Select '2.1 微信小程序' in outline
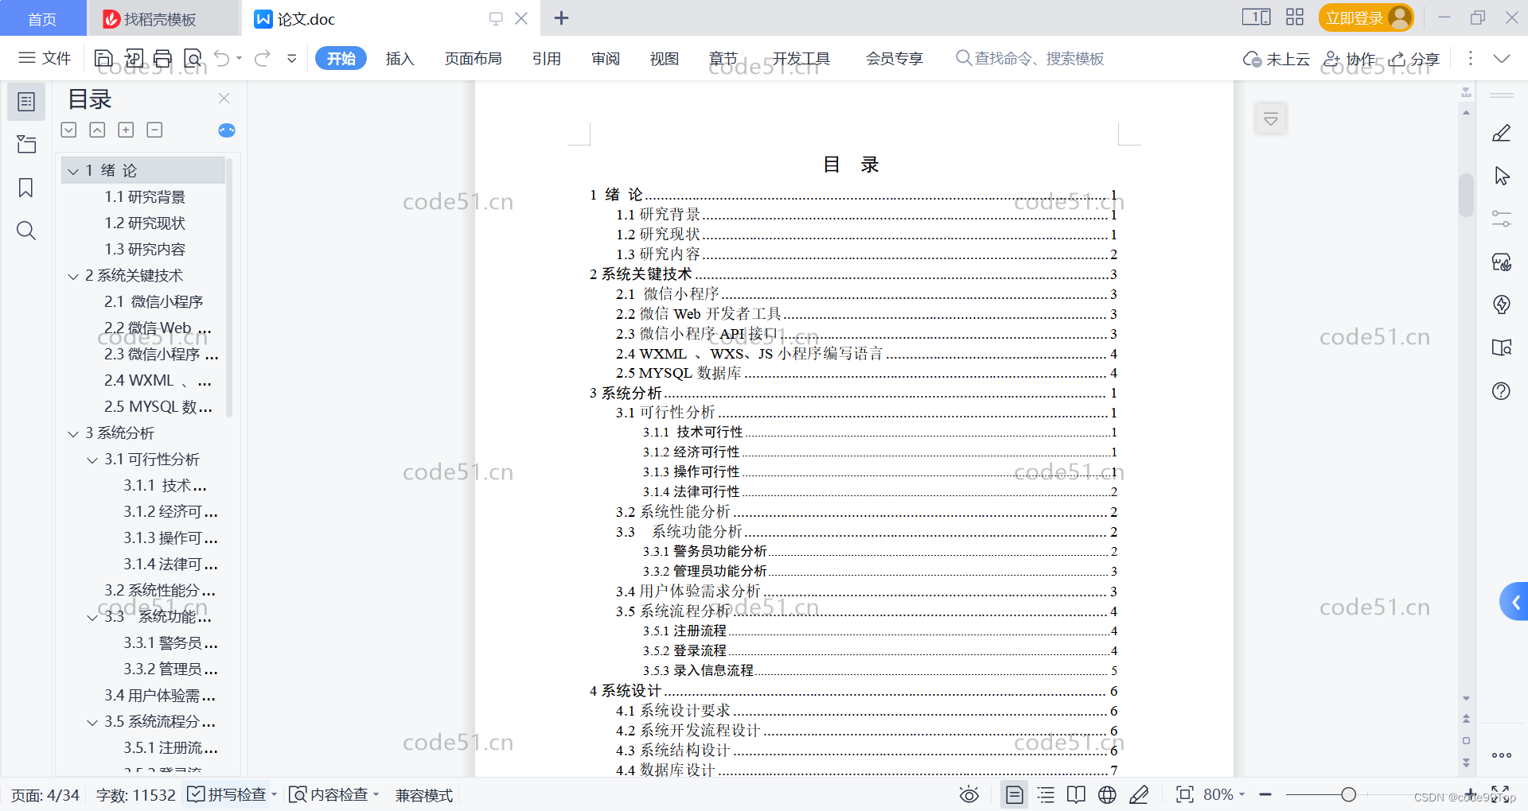Screen dimensions: 1528x811 [x=153, y=302]
